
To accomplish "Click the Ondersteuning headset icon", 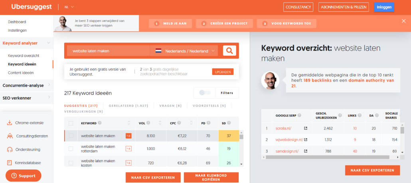I will (10, 150).
